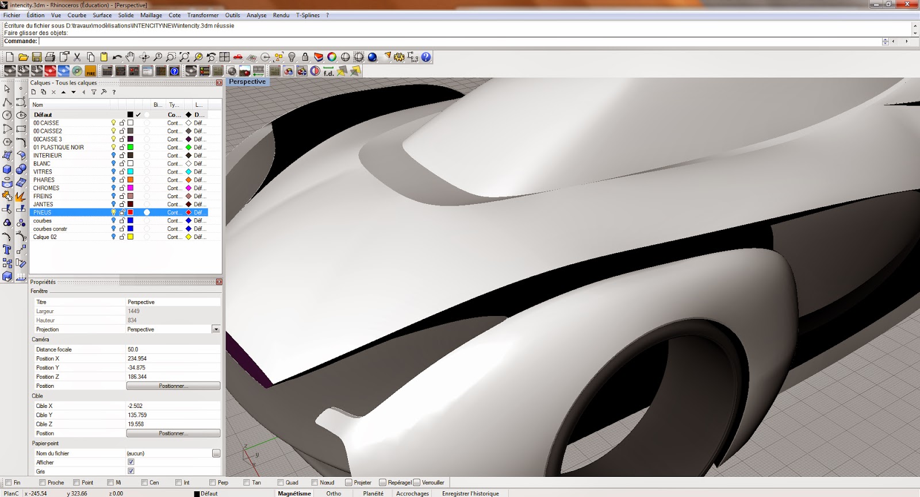Open the Courbe menu
This screenshot has height=497, width=920.
pos(76,16)
